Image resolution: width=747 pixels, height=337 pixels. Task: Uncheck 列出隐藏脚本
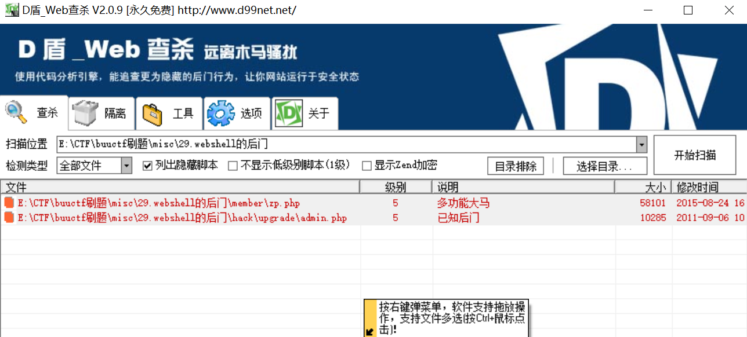[147, 165]
